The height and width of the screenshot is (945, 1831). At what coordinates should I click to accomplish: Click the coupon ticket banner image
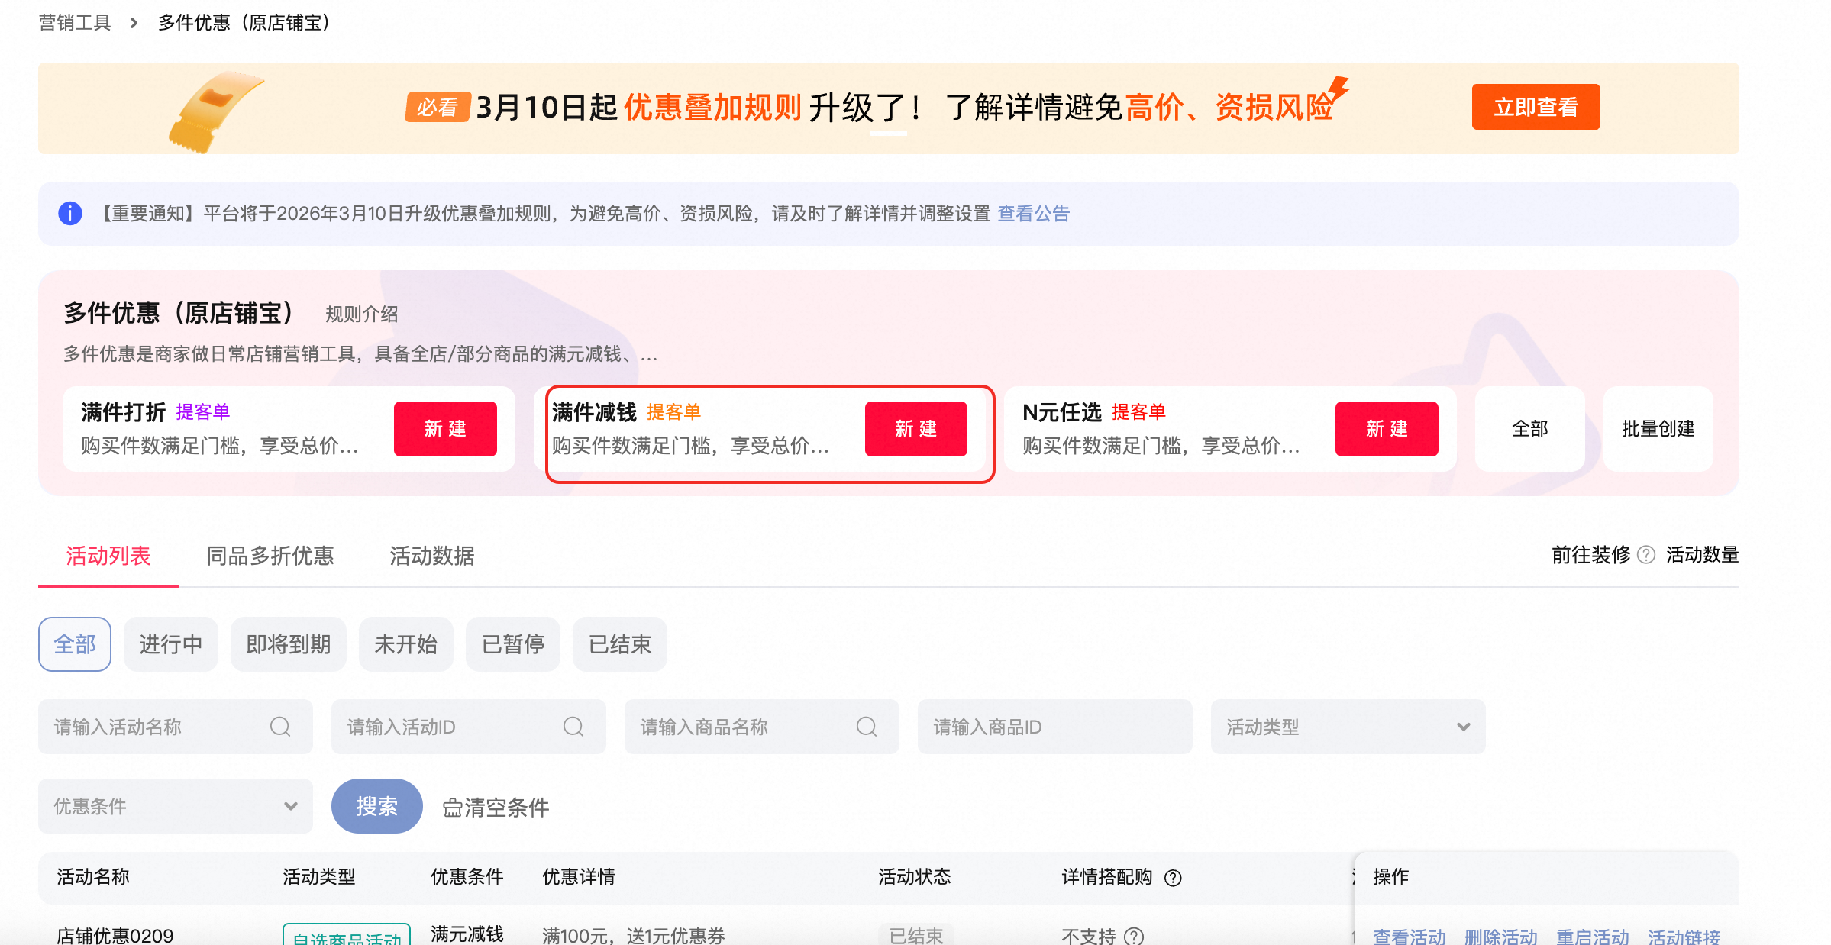pyautogui.click(x=216, y=111)
